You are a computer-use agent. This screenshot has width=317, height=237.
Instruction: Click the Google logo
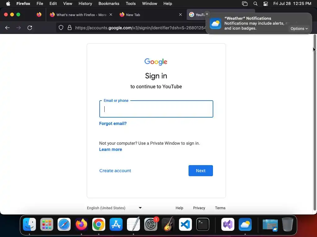156,62
